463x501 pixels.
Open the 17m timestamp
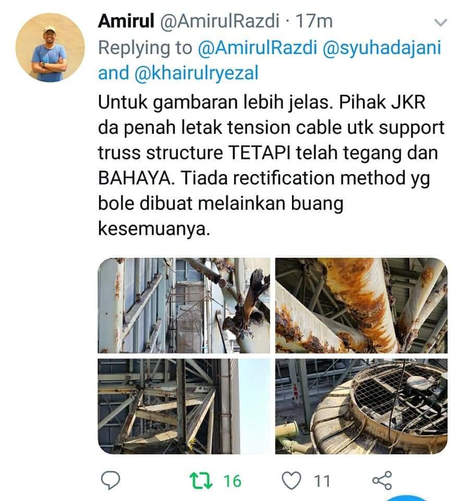tap(314, 21)
